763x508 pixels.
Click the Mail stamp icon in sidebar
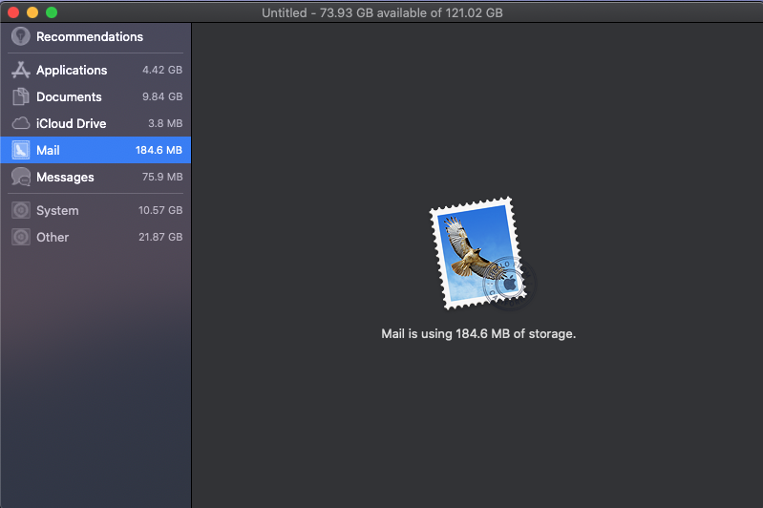point(20,150)
